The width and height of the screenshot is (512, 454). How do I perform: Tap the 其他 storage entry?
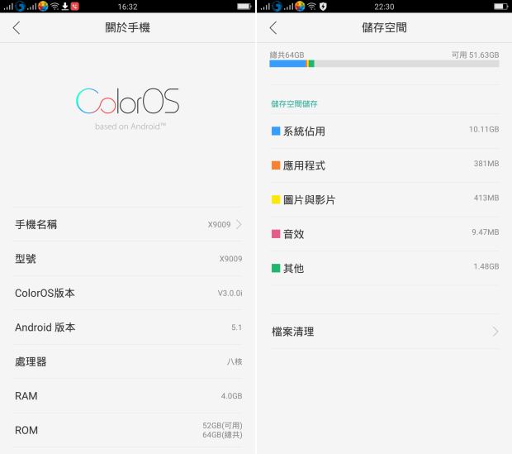tap(384, 268)
